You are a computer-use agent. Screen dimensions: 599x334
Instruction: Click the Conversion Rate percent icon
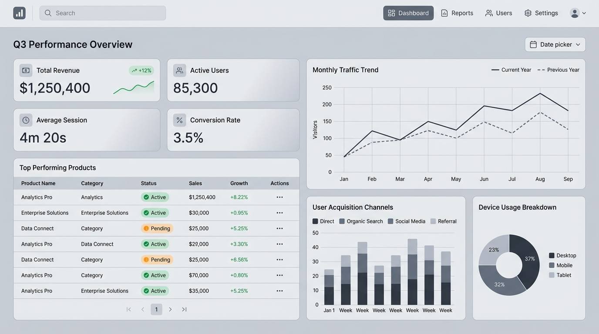(x=180, y=120)
